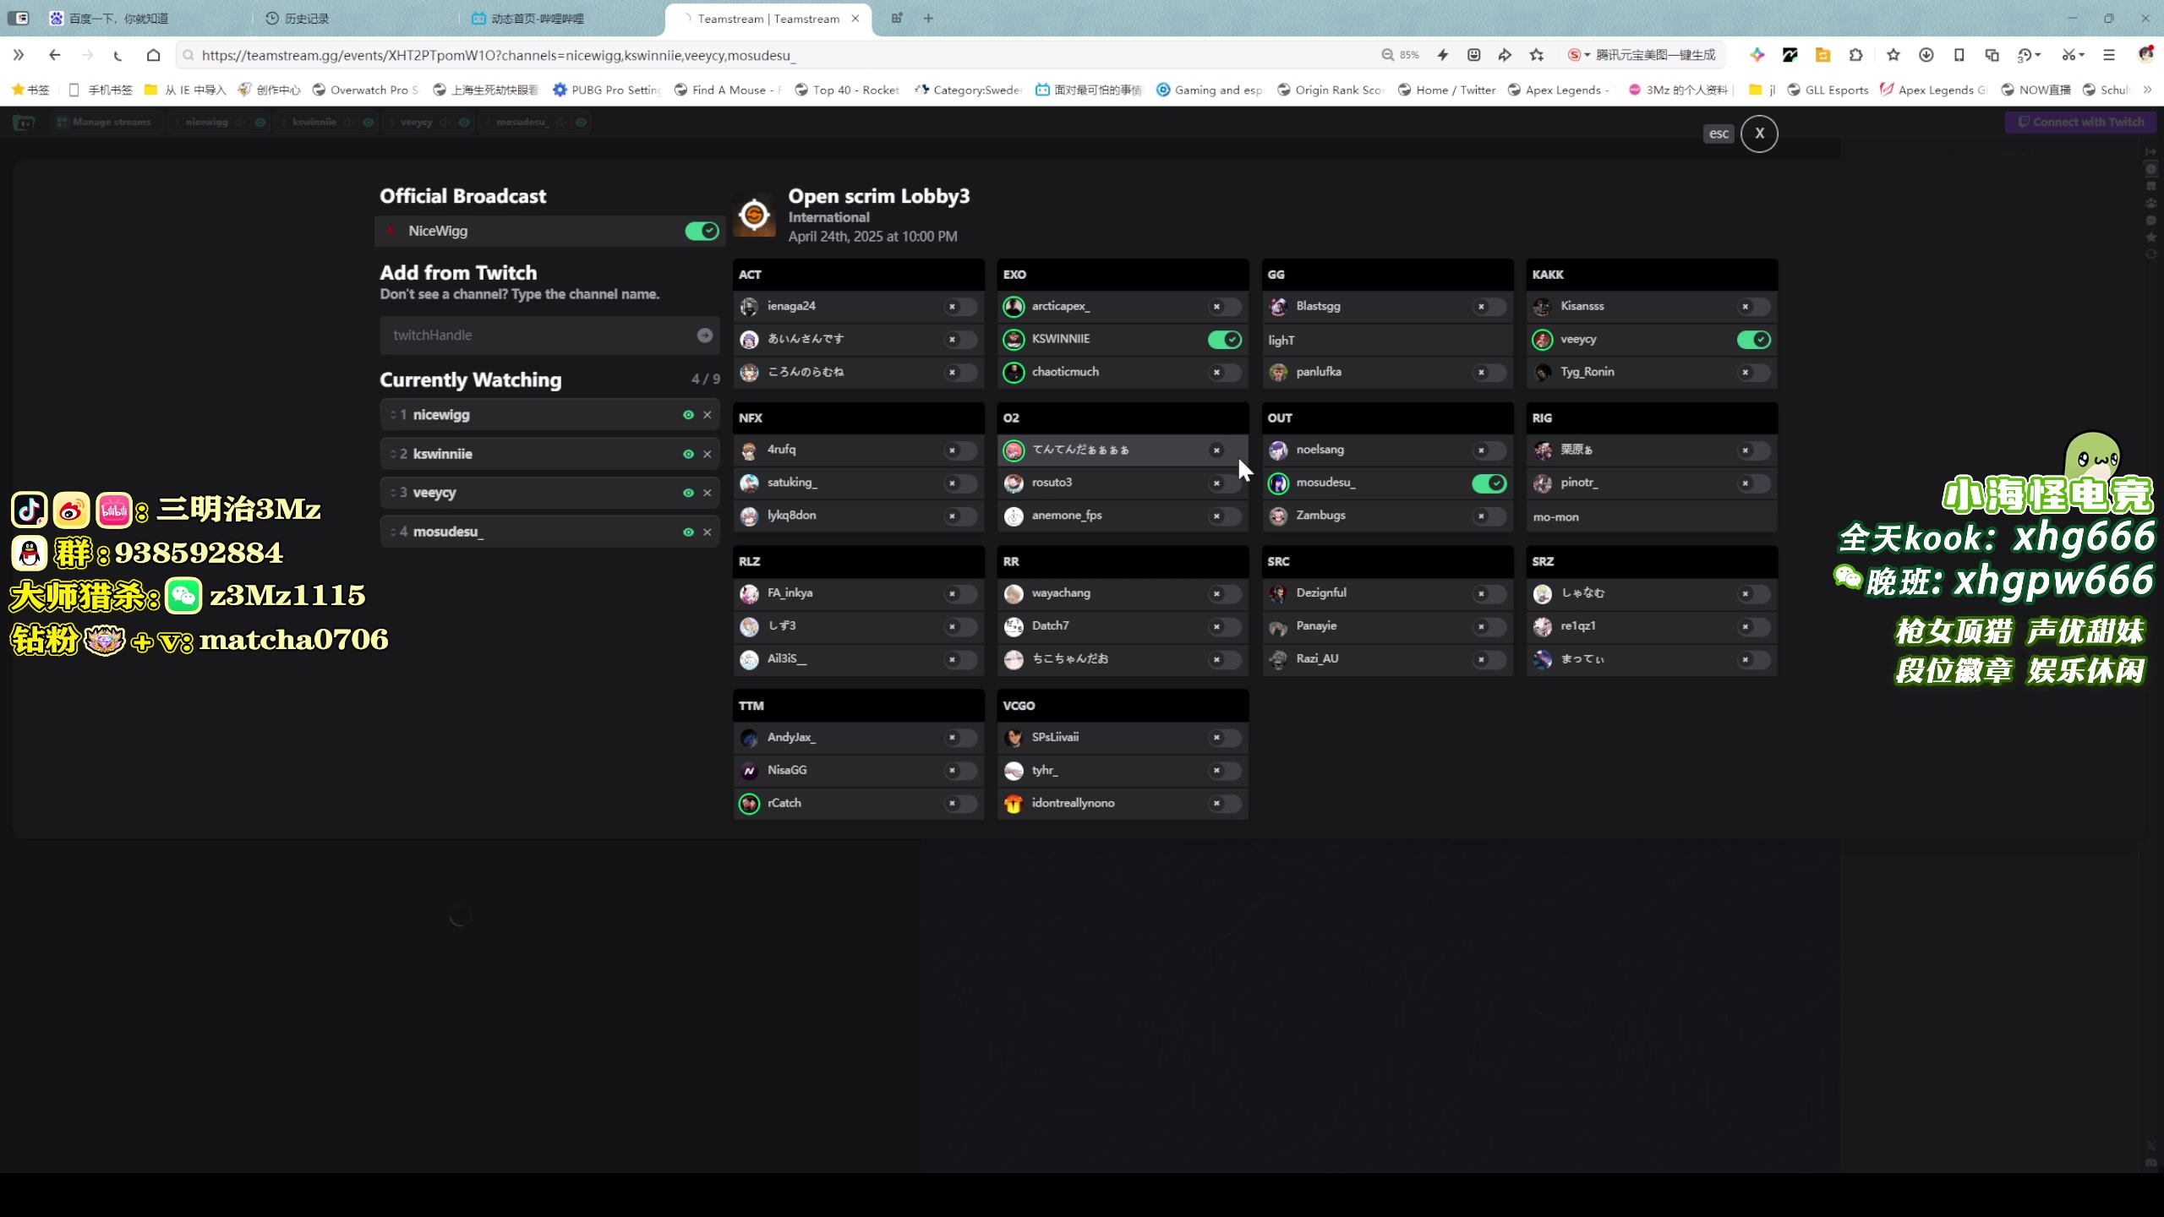Screen dimensions: 2164x1217
Task: Open a new browser tab
Action: pyautogui.click(x=928, y=18)
